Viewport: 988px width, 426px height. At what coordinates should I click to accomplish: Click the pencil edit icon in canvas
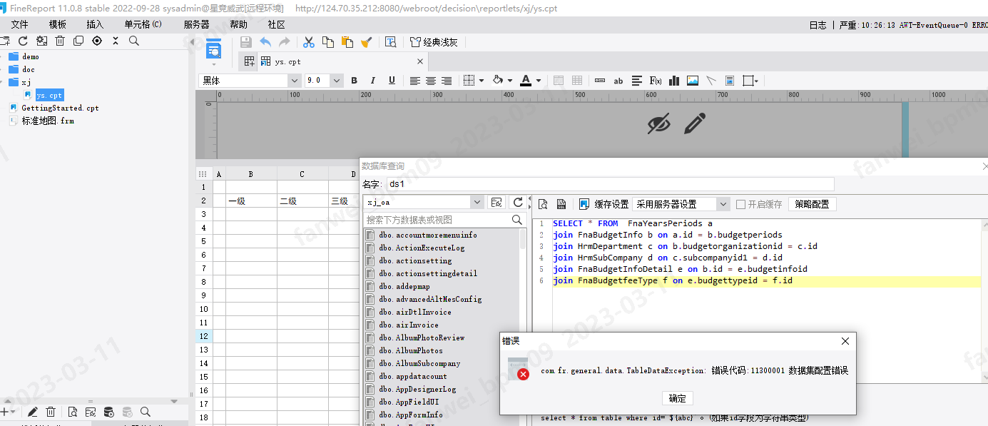click(x=694, y=123)
